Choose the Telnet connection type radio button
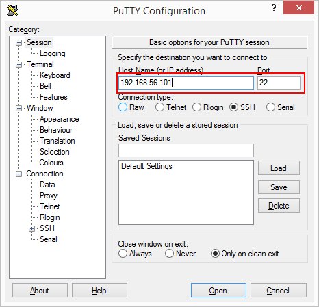 click(x=159, y=107)
